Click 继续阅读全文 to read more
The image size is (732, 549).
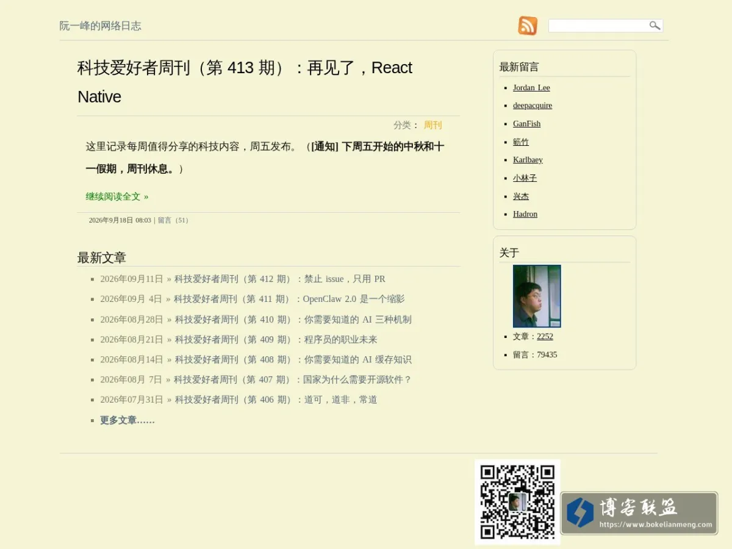[x=117, y=196]
